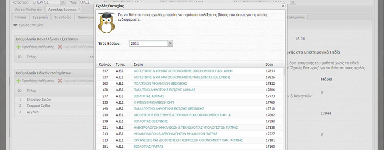Open the Κατάσταση ΕΝΕΡΓΟΣ dropdown in background
This screenshot has width=384, height=150.
click(x=62, y=2)
